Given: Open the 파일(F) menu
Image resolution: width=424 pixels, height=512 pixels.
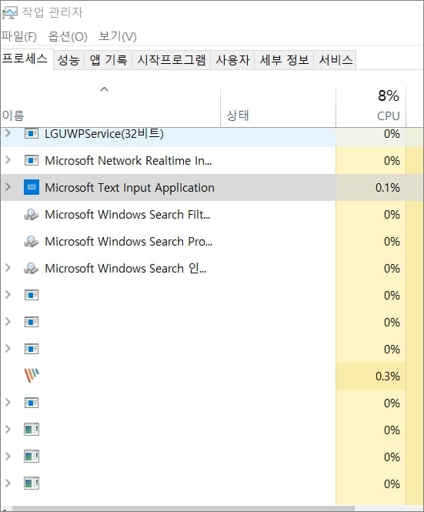Looking at the screenshot, I should pyautogui.click(x=19, y=36).
